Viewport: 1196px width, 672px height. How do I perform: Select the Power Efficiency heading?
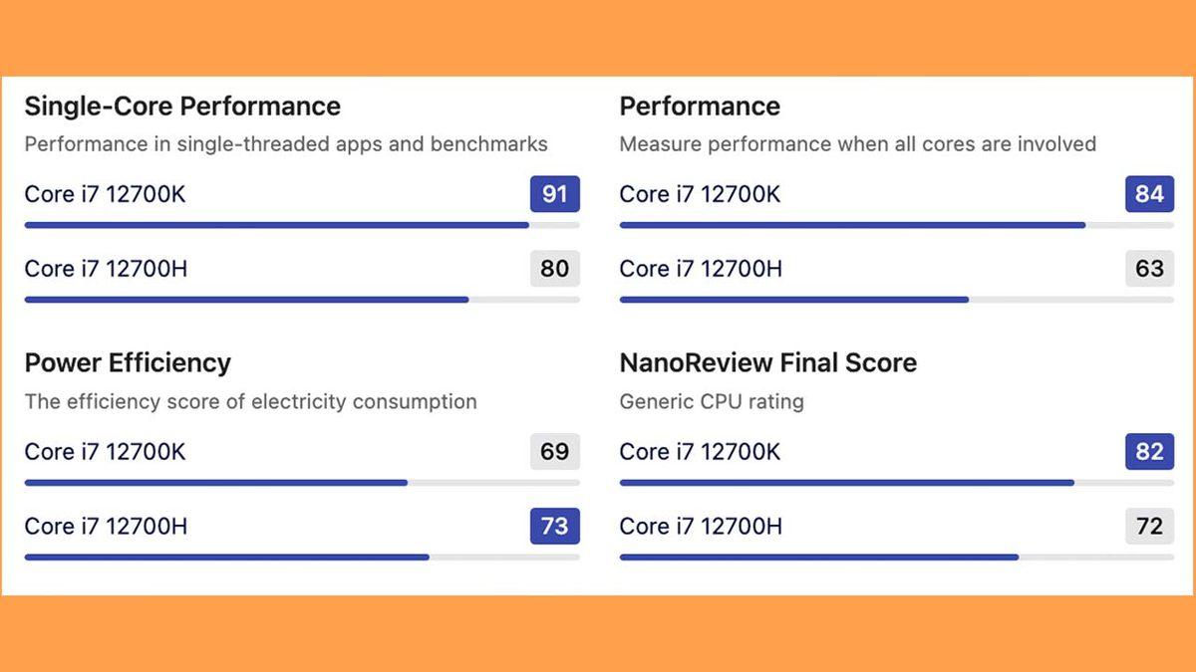pos(128,363)
